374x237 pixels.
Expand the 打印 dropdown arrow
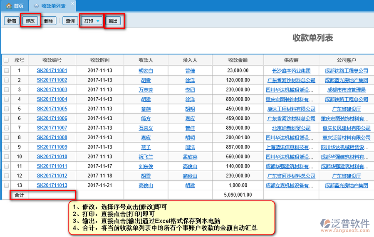[x=98, y=21]
